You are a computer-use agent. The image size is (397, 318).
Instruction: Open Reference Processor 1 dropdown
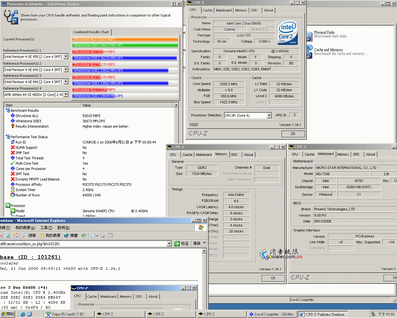[x=66, y=57]
